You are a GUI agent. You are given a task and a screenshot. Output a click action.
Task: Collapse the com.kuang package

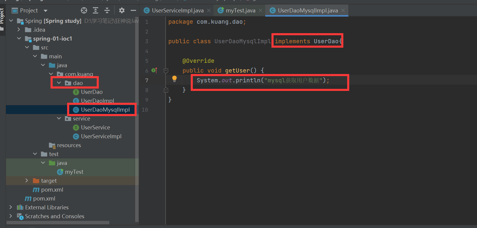[x=51, y=74]
